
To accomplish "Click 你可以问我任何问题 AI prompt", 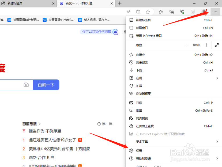I will [x=97, y=32].
